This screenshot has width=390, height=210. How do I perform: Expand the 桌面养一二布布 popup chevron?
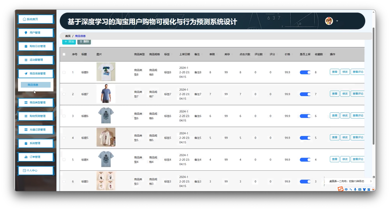coord(371,181)
